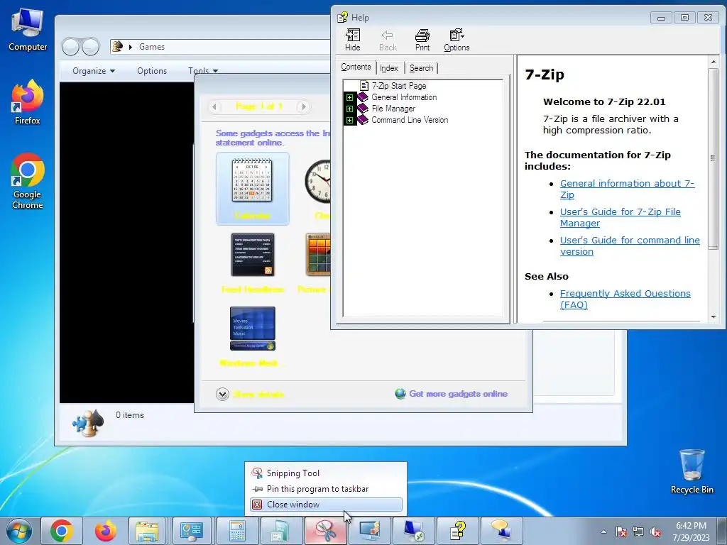
Task: Select the Google Chrome desktop shortcut
Action: click(x=28, y=181)
